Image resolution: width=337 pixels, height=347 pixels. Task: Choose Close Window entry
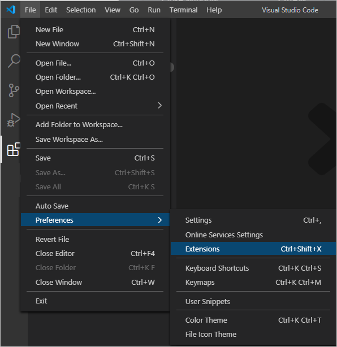coord(95,282)
